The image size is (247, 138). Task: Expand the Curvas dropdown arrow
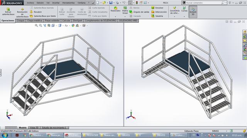pyautogui.click(x=184, y=16)
